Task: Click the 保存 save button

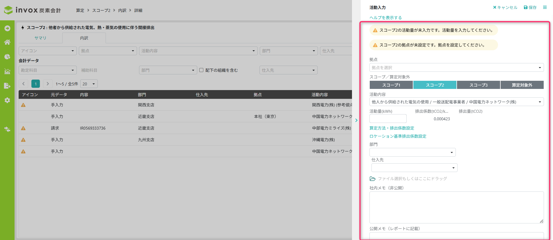Action: tap(530, 7)
